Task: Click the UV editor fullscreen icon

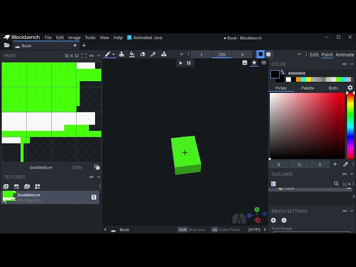Action: pyautogui.click(x=84, y=56)
